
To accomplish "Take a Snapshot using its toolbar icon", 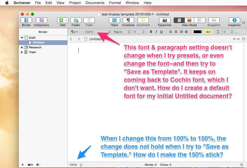I will click(x=213, y=20).
